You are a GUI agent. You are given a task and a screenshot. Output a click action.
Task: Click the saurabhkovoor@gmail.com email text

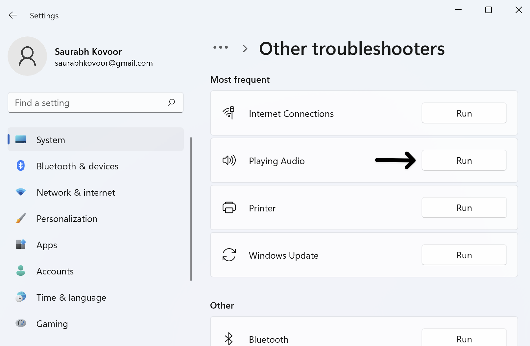coord(104,63)
